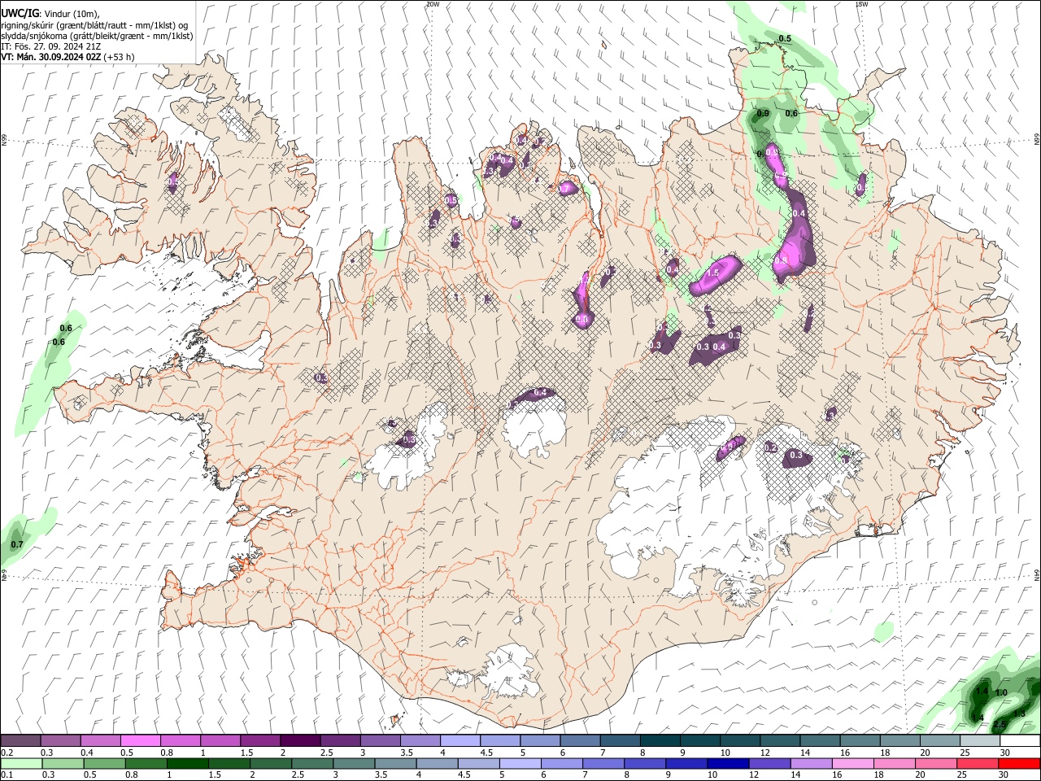Click lower legend swatch between 0.1 and 0.3
This screenshot has height=781, width=1041.
pos(20,763)
